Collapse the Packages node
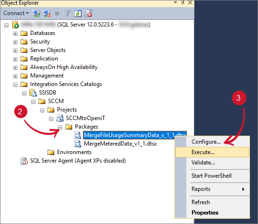Viewport: 258px width, 224px height. 60,127
